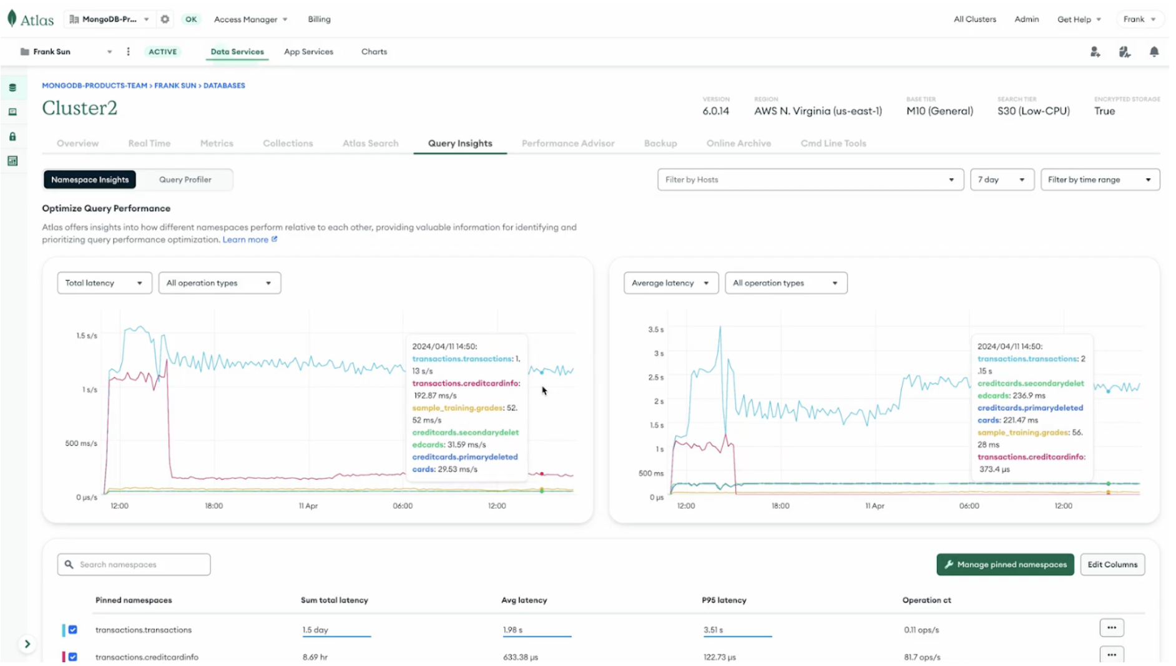The image size is (1176, 666).
Task: Open the Average latency metric dropdown
Action: click(x=670, y=282)
